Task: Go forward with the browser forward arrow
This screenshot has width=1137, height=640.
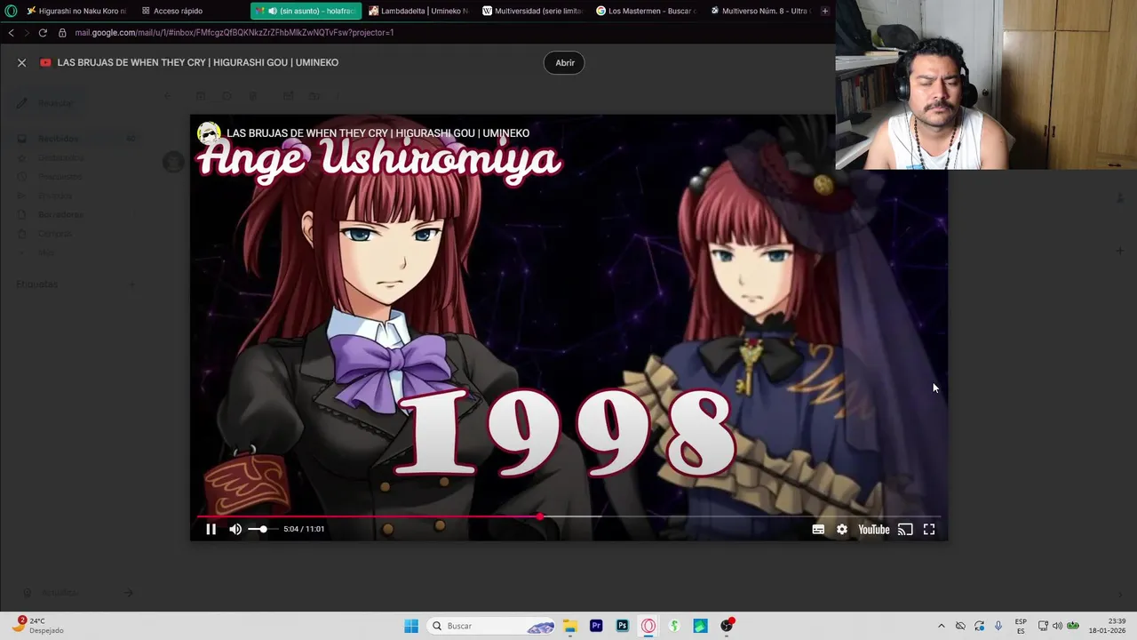Action: click(x=26, y=33)
